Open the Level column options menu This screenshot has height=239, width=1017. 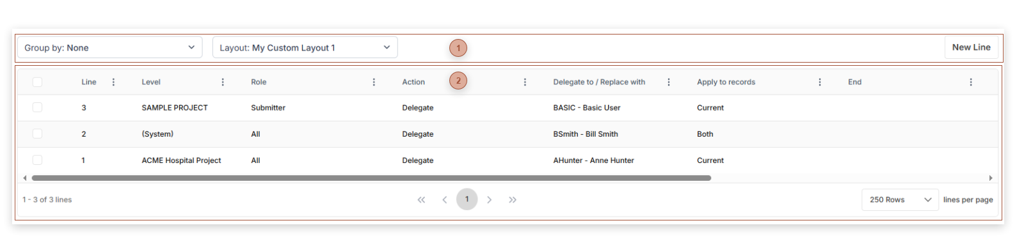(223, 82)
